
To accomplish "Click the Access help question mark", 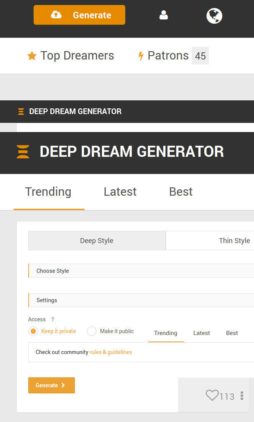I will pyautogui.click(x=53, y=319).
